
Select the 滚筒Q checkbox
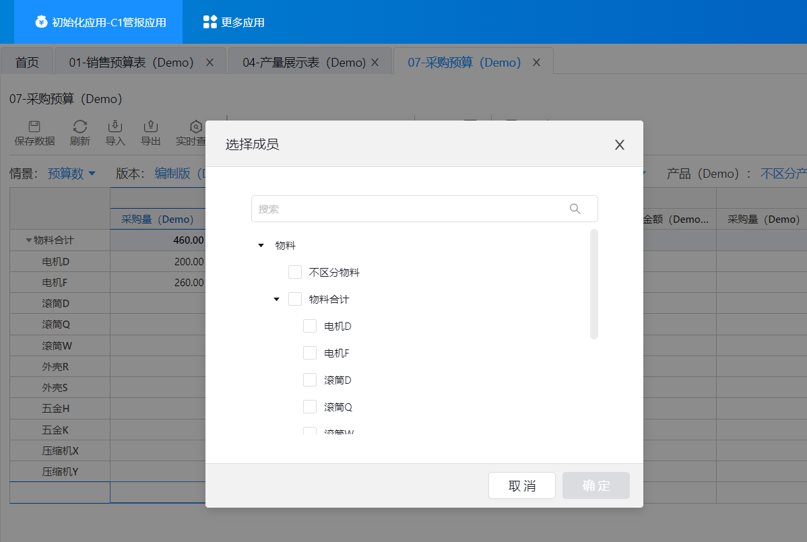pyautogui.click(x=310, y=407)
